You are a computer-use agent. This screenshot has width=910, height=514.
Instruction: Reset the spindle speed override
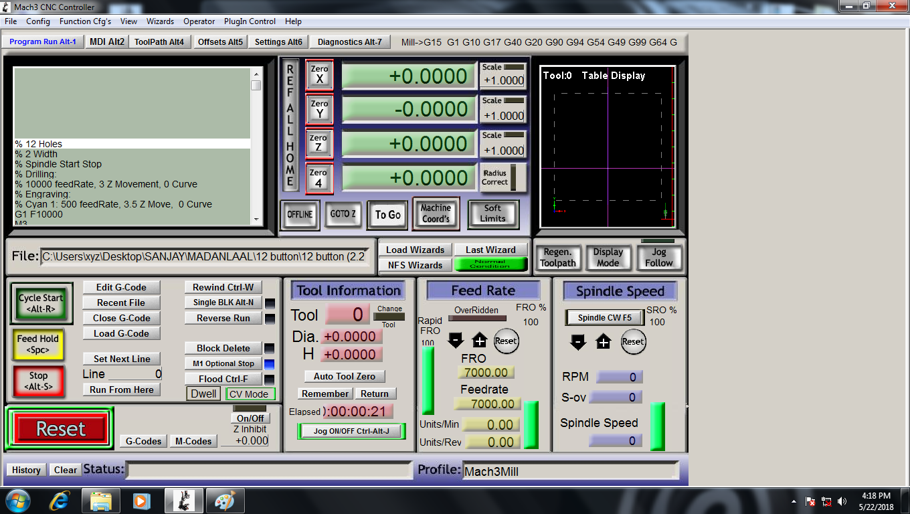click(x=633, y=341)
